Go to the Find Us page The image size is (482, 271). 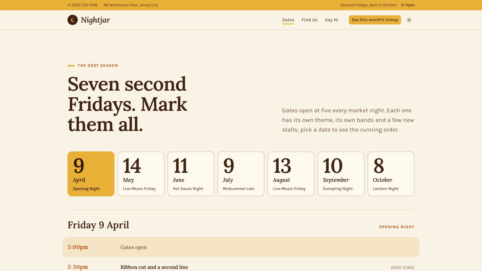tap(309, 20)
